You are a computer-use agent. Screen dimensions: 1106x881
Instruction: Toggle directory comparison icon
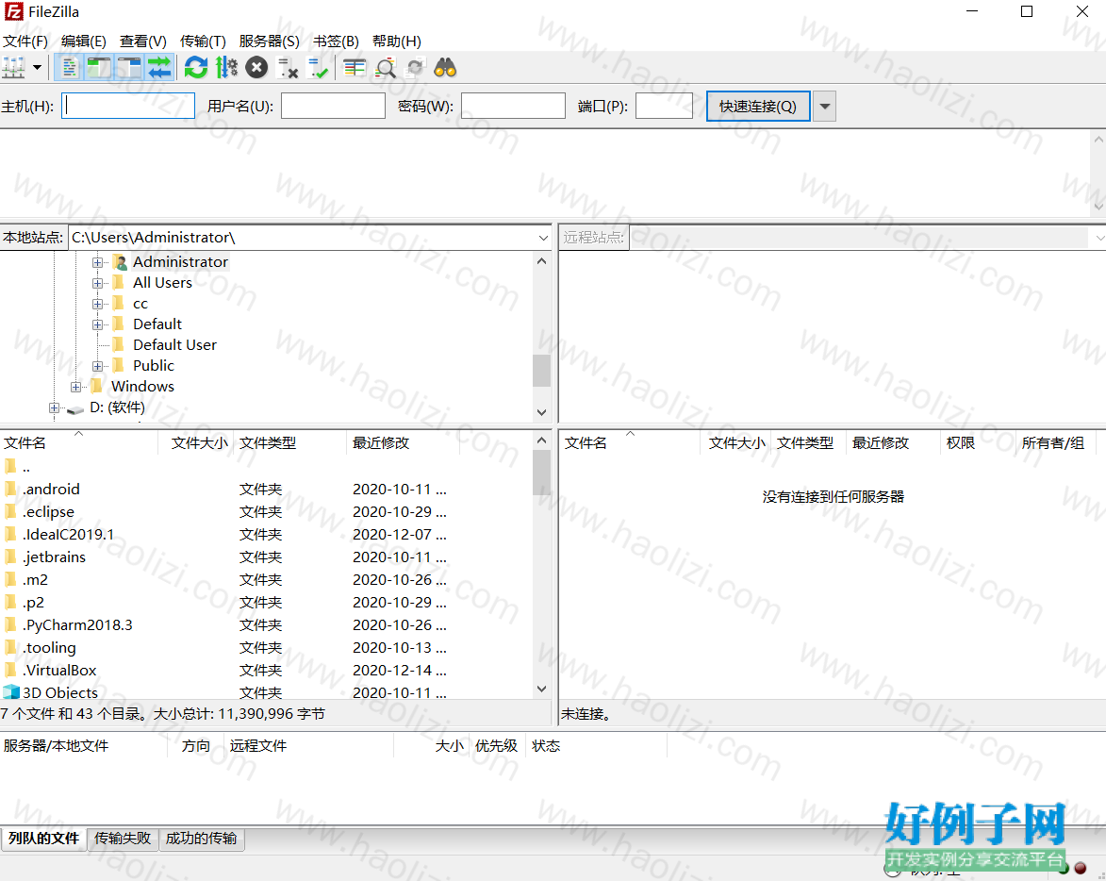(385, 68)
